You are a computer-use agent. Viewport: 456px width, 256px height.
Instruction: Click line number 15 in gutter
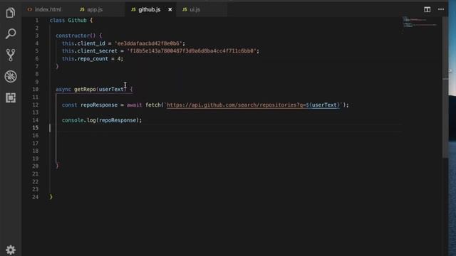pos(35,127)
